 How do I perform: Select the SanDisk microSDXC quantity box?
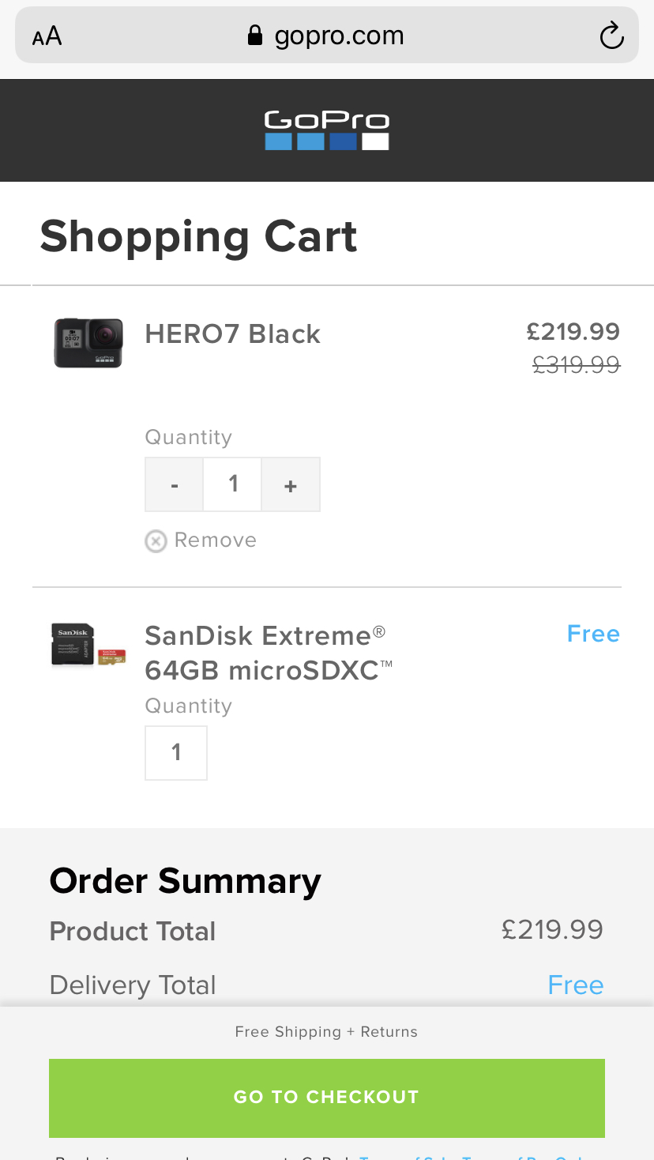click(x=176, y=753)
